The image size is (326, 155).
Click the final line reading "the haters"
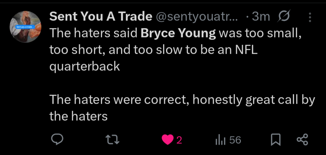[x=78, y=116]
